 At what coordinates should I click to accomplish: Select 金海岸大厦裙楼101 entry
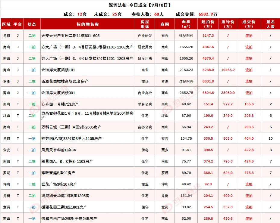(58, 70)
